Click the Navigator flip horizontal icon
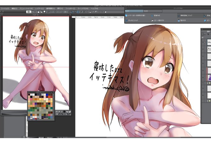 67,114
